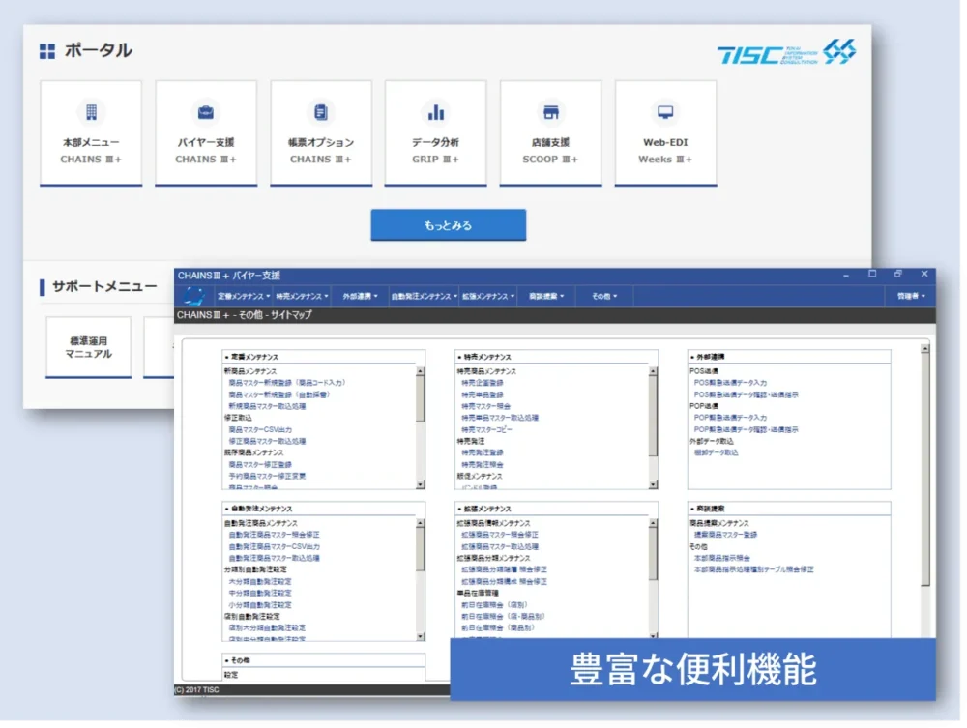Click the storefront icon on the 店舗支援 card
Image resolution: width=967 pixels, height=728 pixels.
[x=551, y=112]
